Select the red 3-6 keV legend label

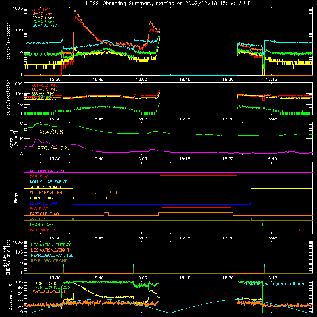41,10
